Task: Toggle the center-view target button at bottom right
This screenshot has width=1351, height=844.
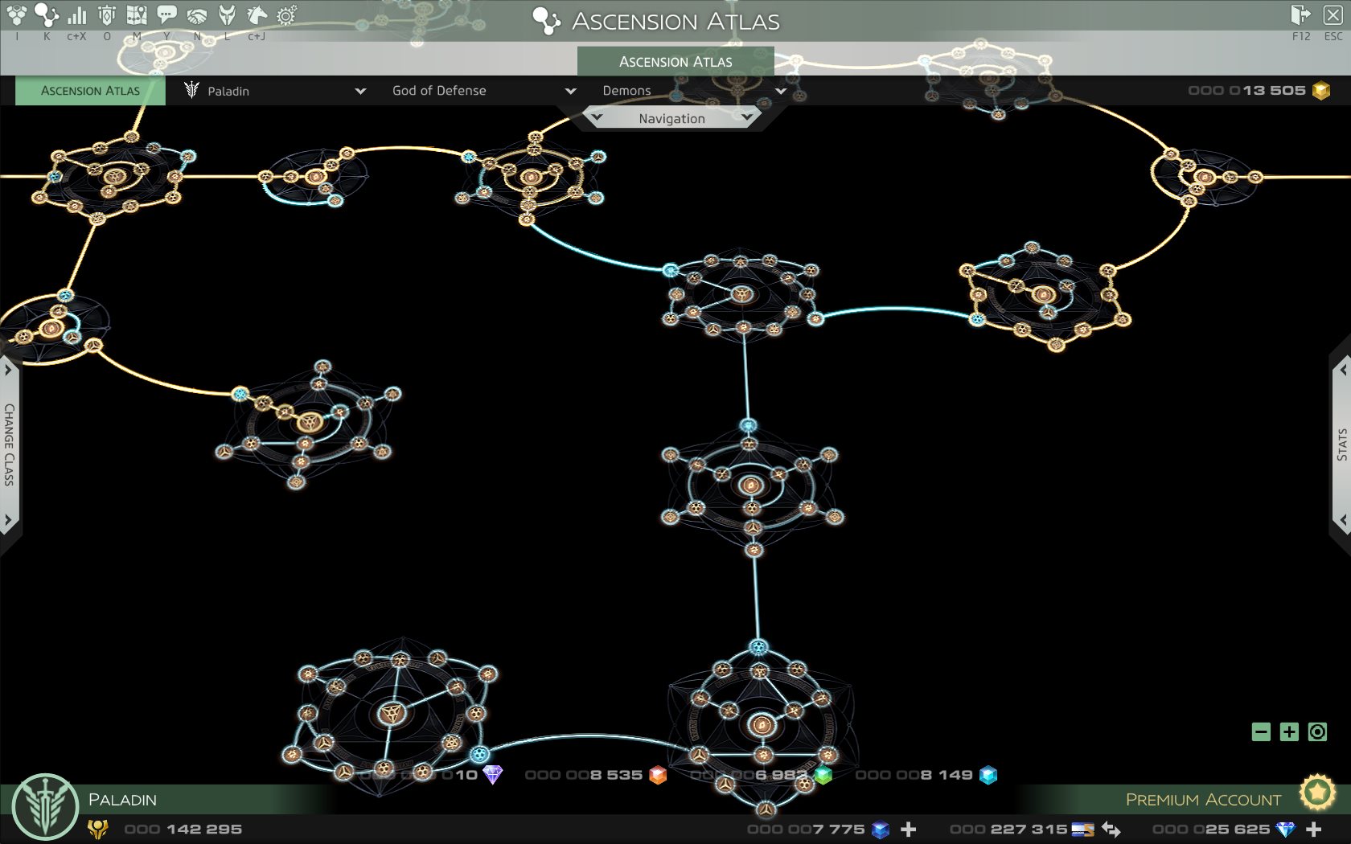Action: click(x=1318, y=732)
